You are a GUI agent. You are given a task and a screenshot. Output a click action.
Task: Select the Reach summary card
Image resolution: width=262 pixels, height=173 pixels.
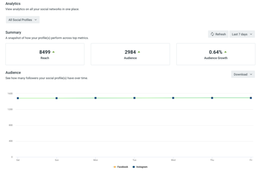[x=45, y=54]
